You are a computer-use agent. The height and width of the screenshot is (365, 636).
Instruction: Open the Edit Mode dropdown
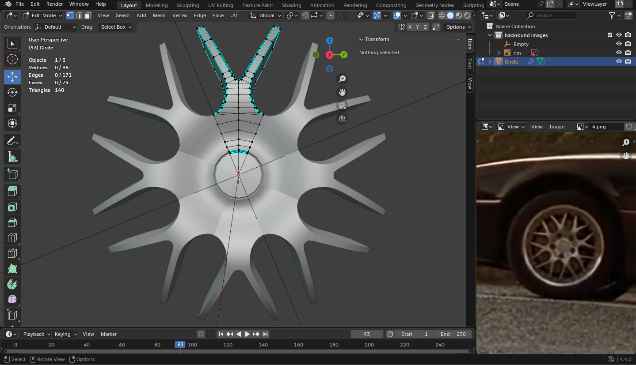[x=43, y=15]
